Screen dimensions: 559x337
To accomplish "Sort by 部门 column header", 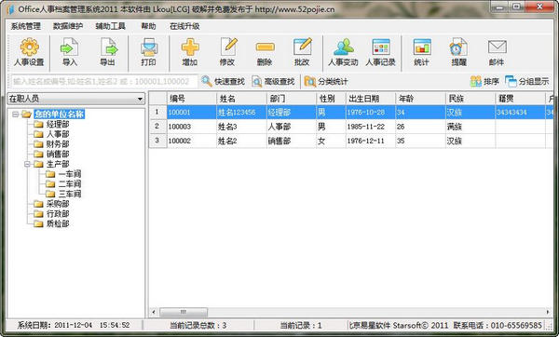I will point(292,99).
